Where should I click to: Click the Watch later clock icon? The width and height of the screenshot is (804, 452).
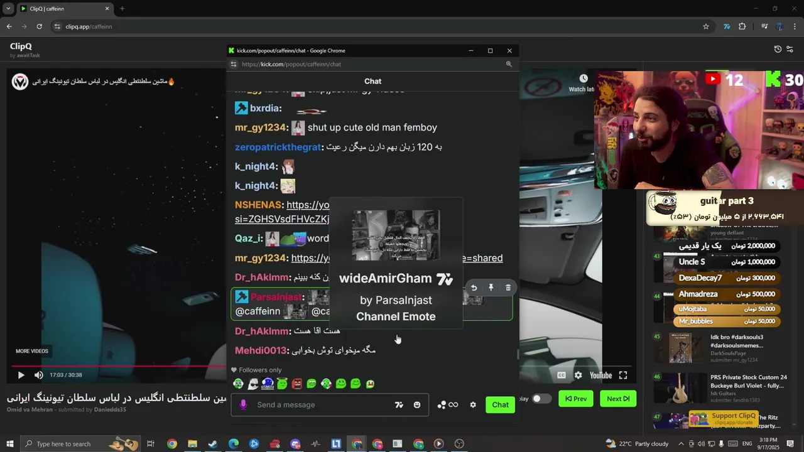(584, 78)
